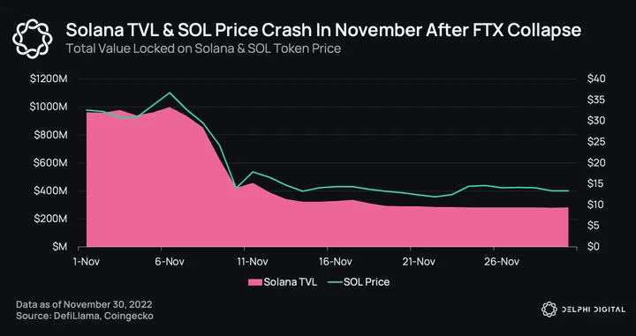This screenshot has height=336, width=636.
Task: Click the chart title about FTX Collapse
Action: coord(323,30)
